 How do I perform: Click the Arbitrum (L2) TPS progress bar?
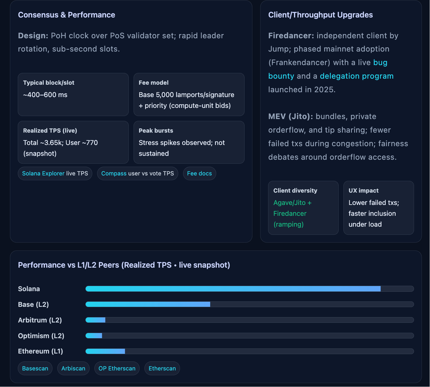250,320
